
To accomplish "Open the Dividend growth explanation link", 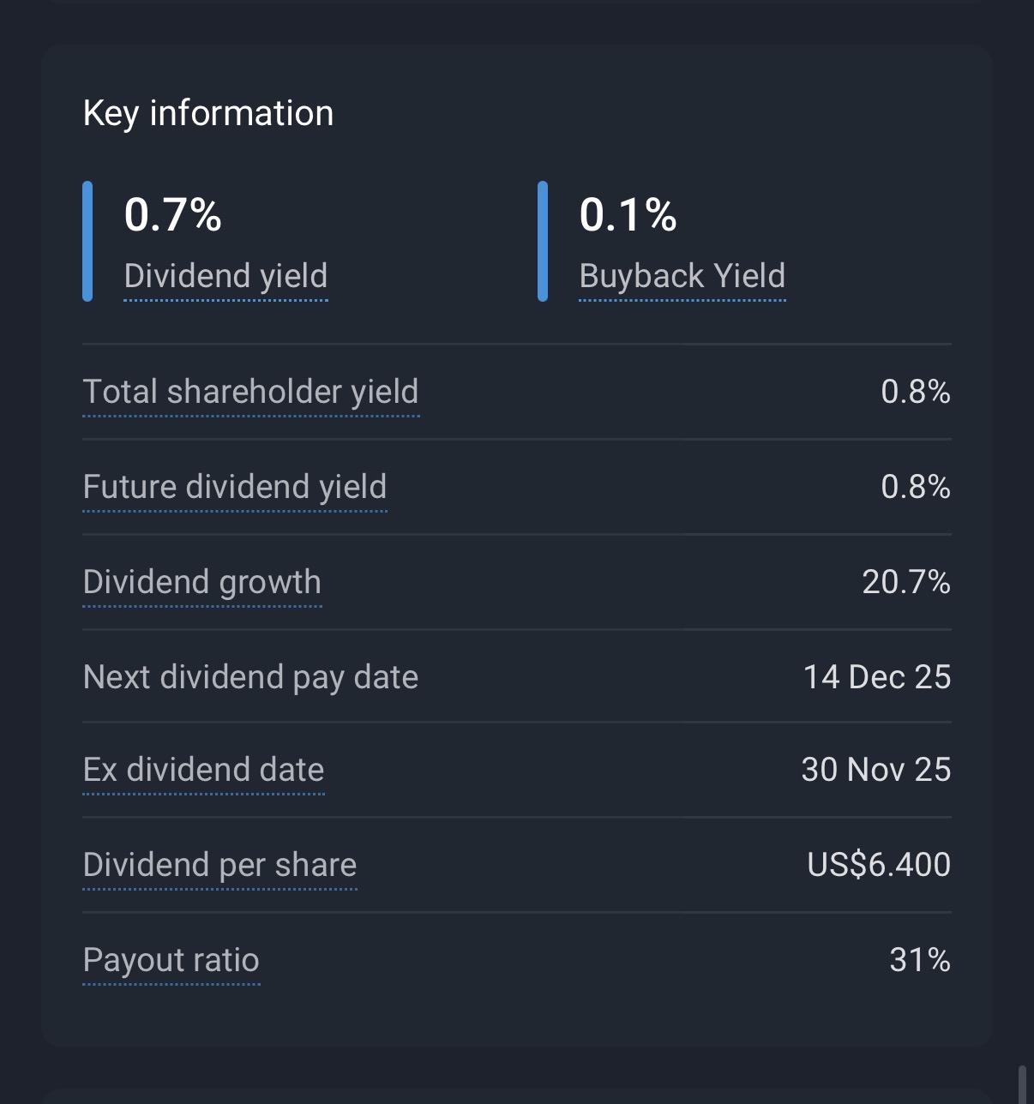I will pyautogui.click(x=201, y=582).
